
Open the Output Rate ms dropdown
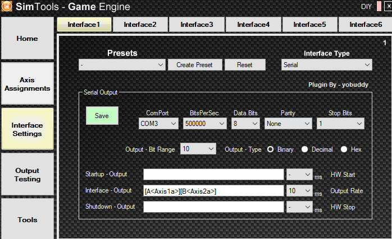point(299,191)
